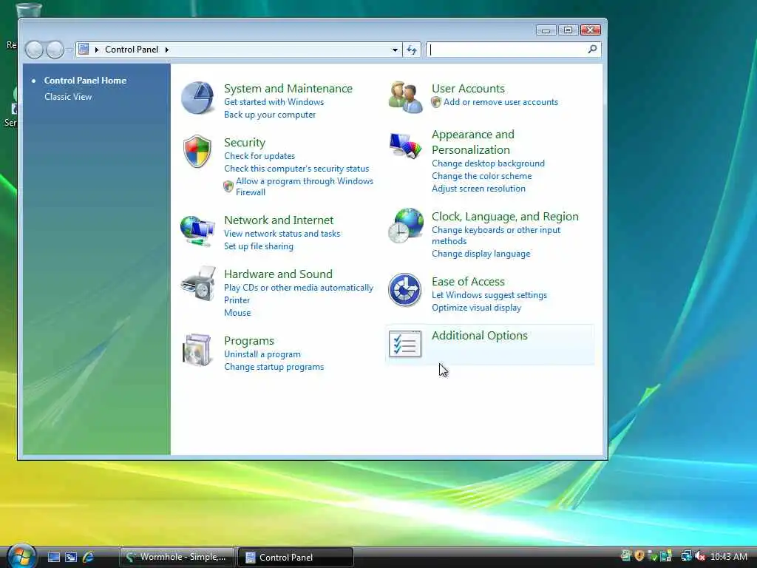Click Change the color scheme

click(481, 176)
